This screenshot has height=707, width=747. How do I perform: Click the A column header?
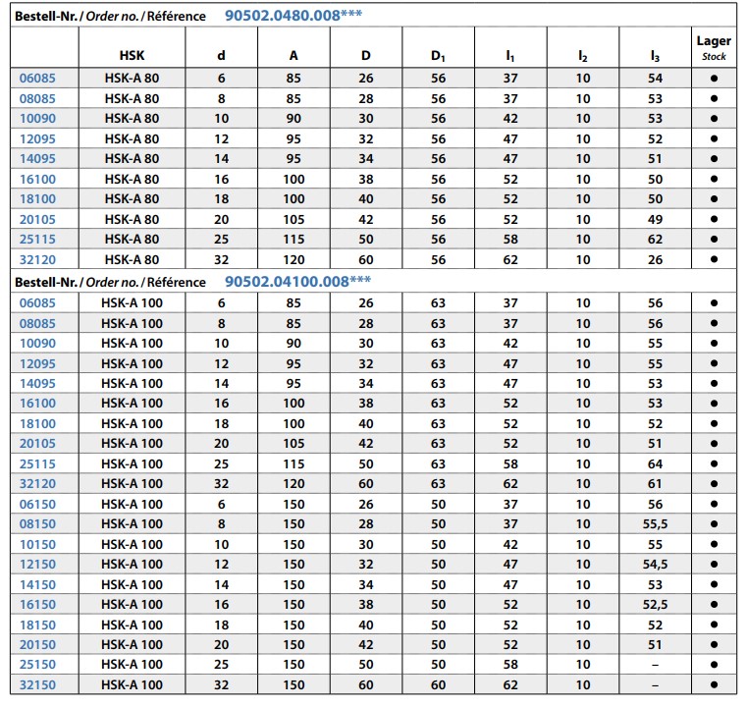[x=293, y=56]
